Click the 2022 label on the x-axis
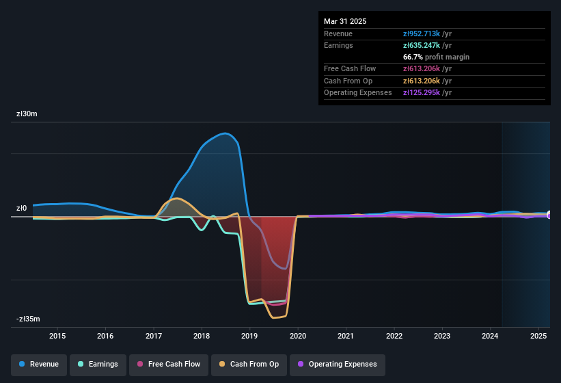The width and height of the screenshot is (561, 383). (x=394, y=336)
